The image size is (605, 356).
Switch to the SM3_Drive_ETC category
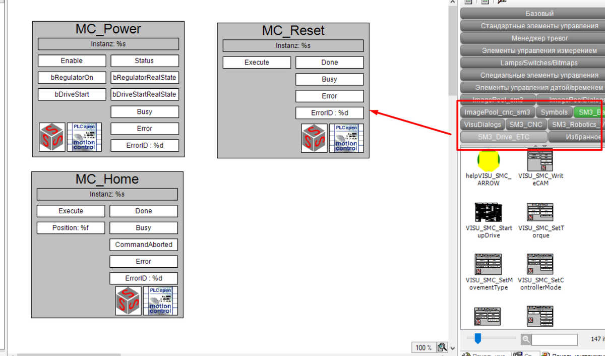pyautogui.click(x=504, y=137)
